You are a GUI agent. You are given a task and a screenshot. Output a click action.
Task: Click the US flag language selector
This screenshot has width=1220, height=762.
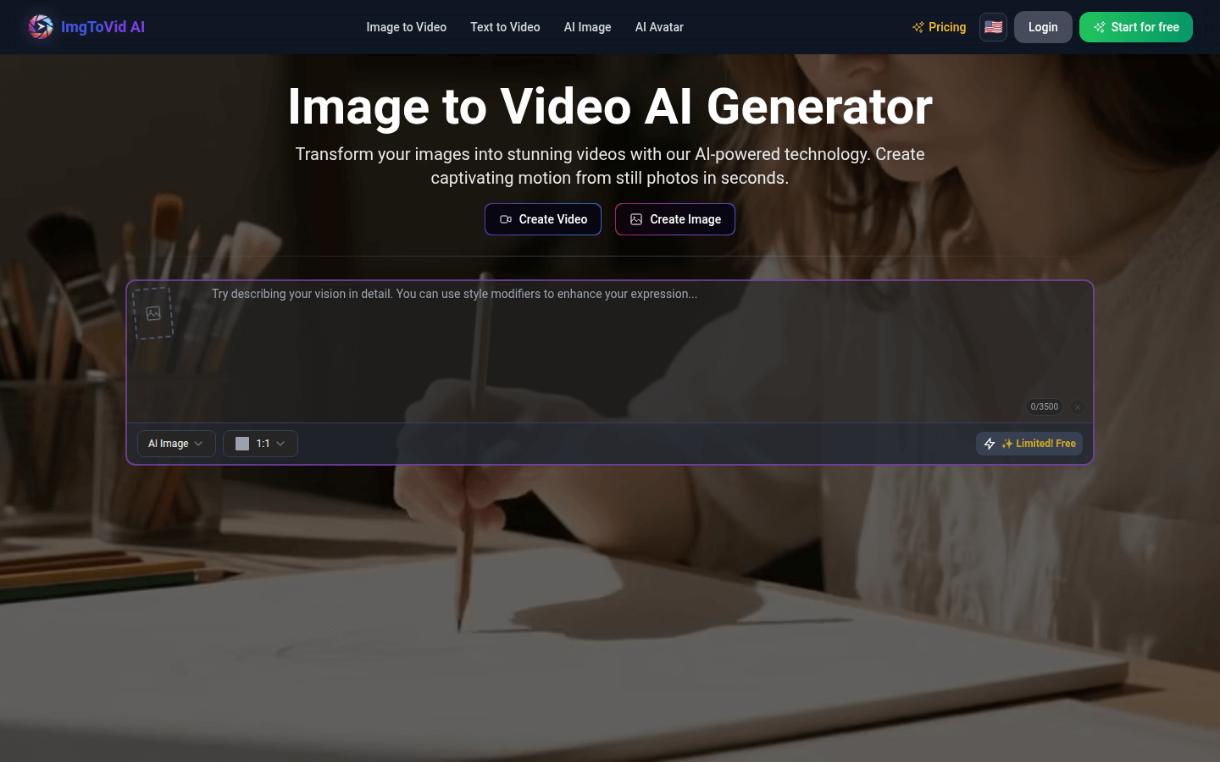coord(993,27)
